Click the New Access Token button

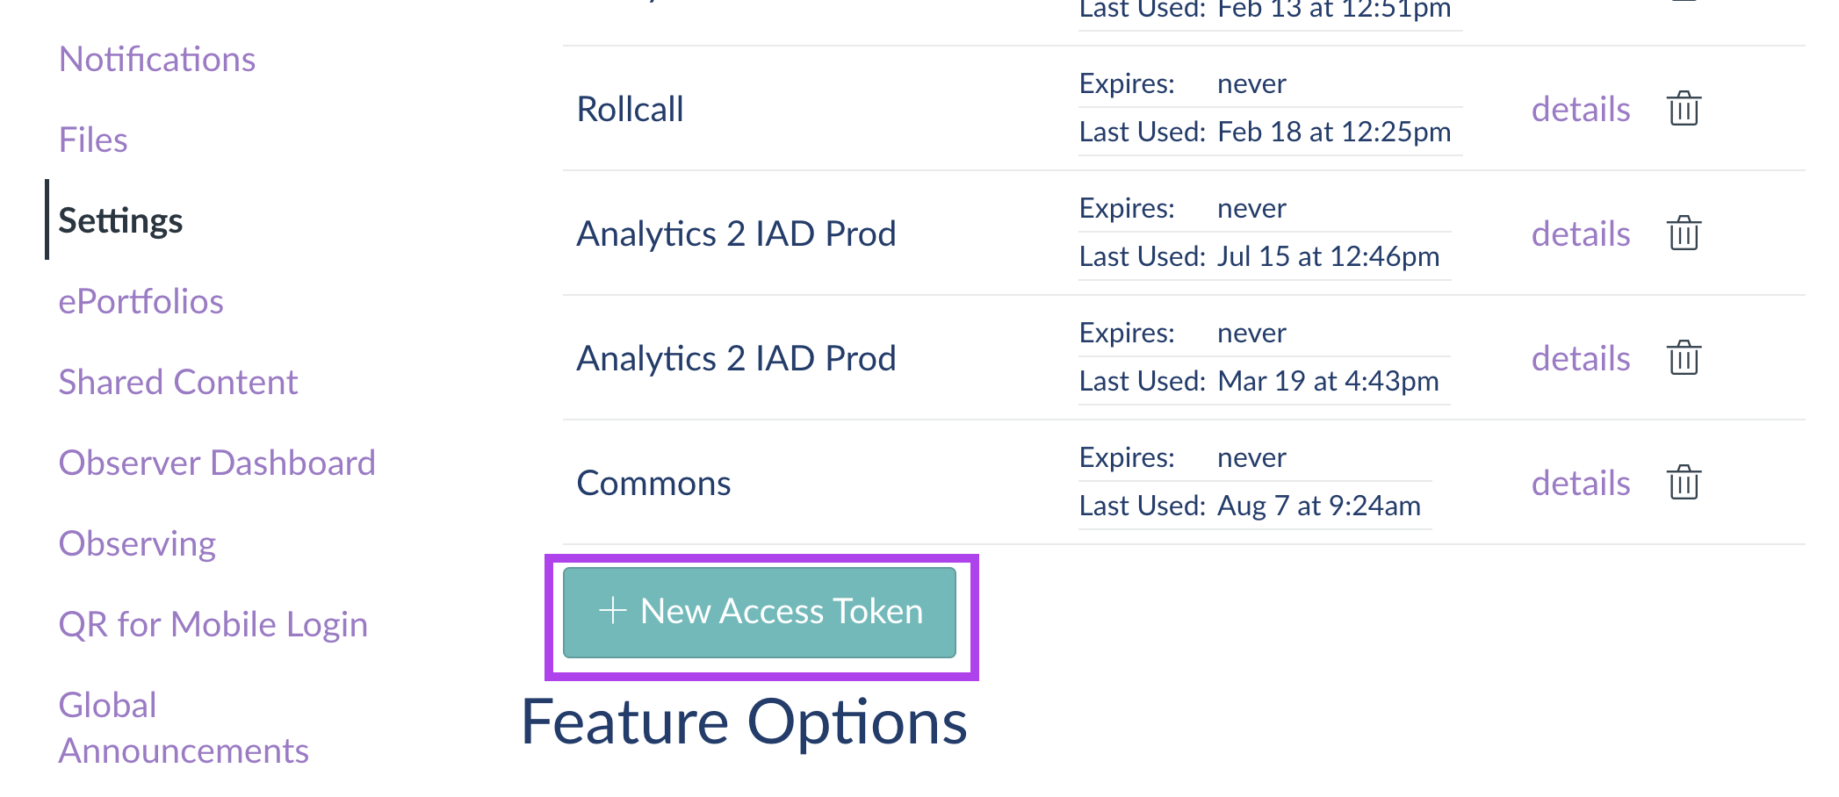coord(760,612)
